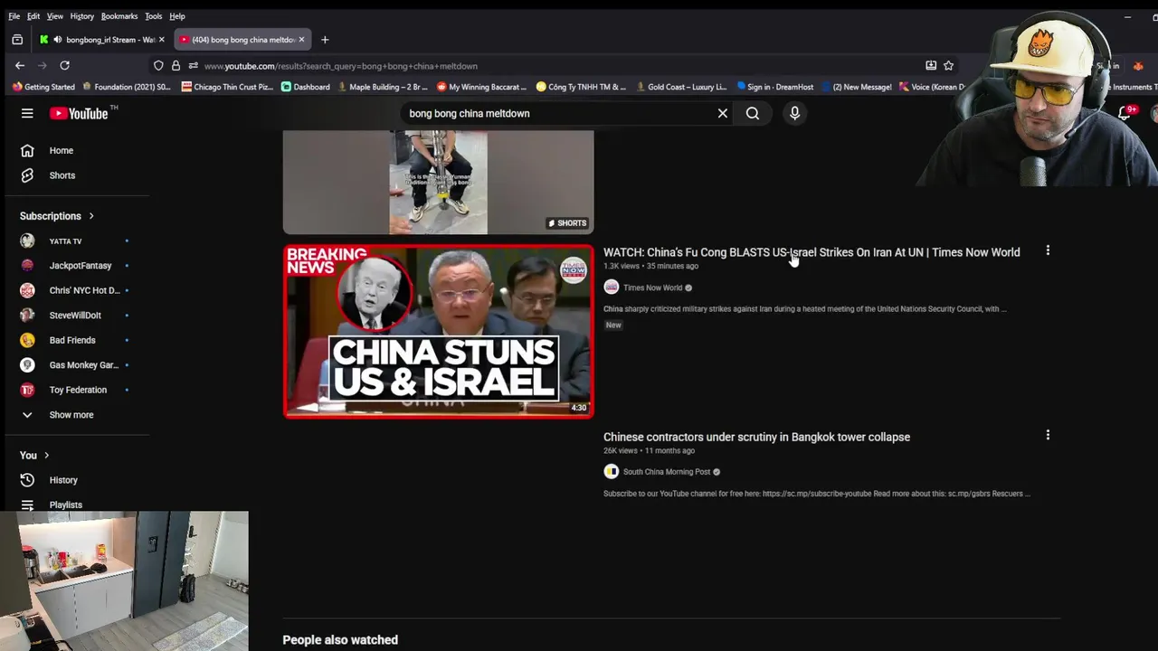Click the Times Now World channel name
The image size is (1158, 651).
(x=652, y=288)
